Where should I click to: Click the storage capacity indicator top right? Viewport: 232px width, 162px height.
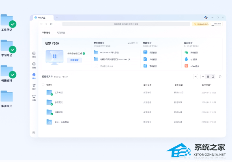point(217,24)
